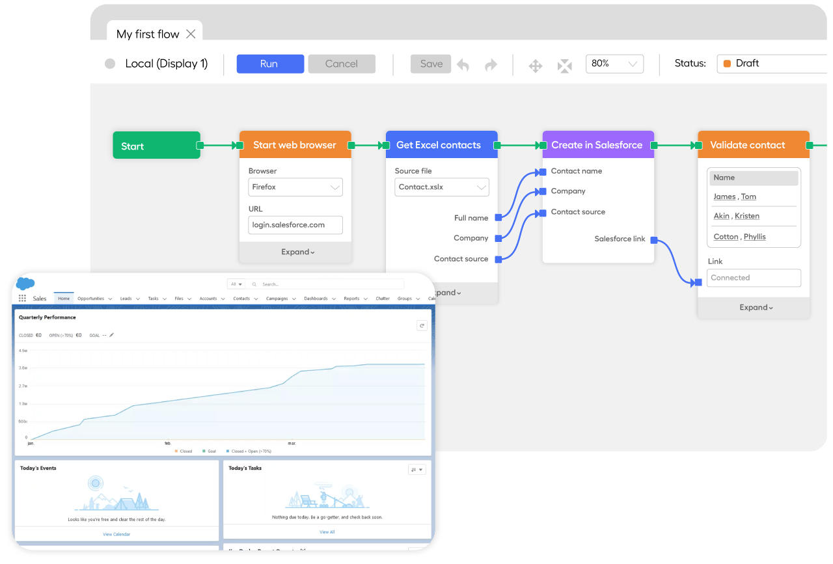
Task: Refresh the Quarterly Performance chart
Action: click(422, 325)
